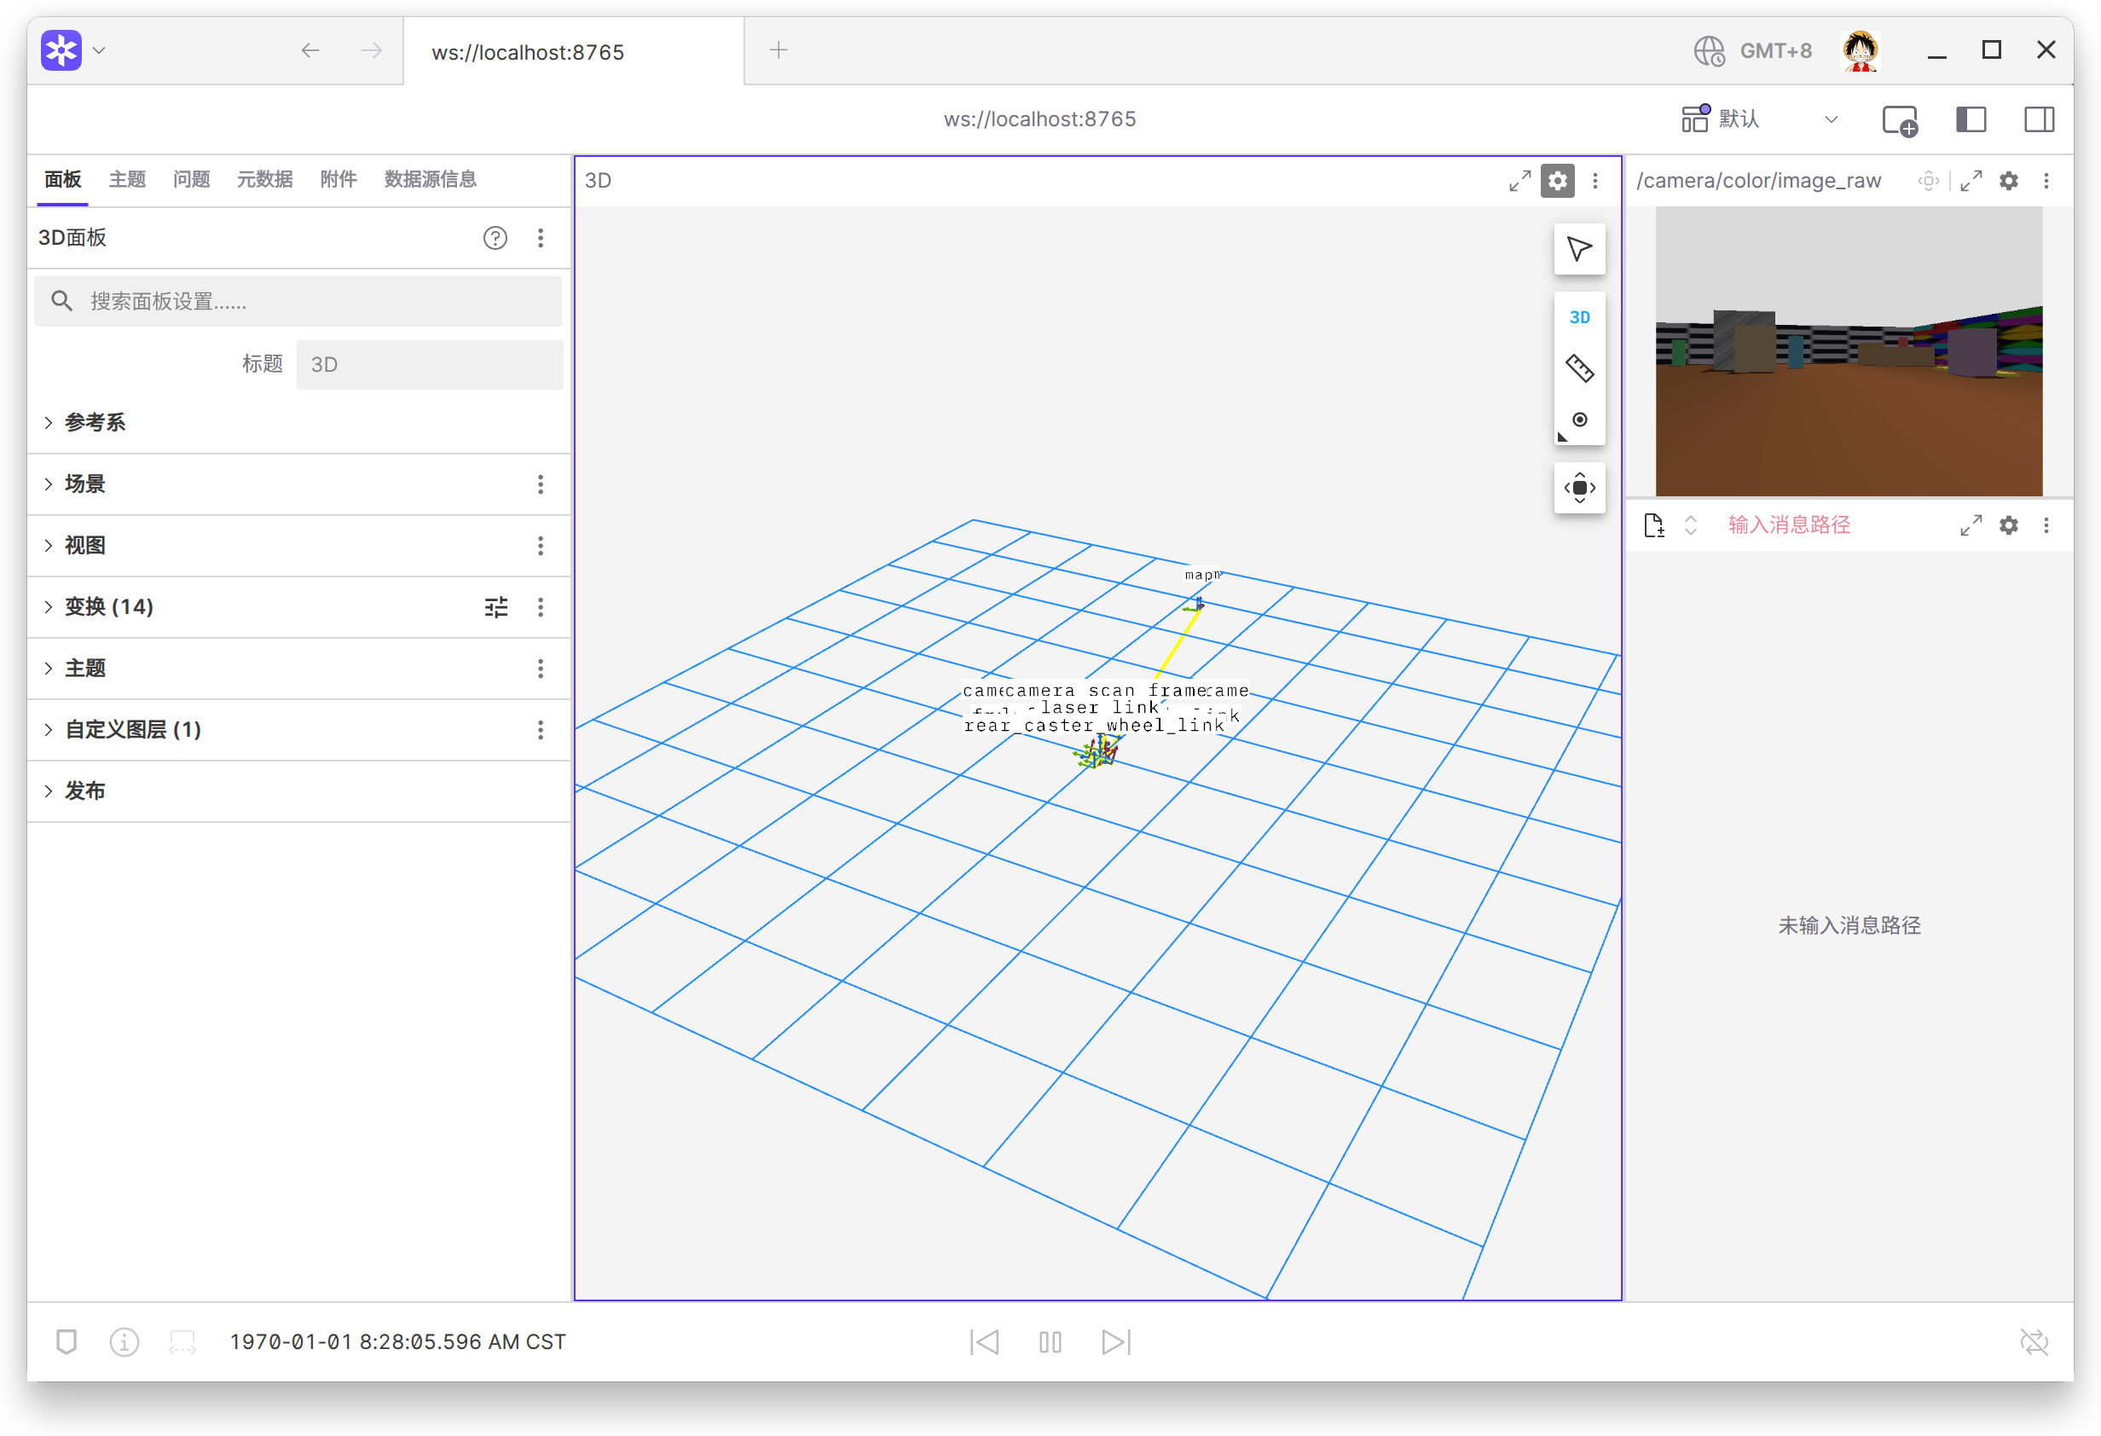Screen dimensions: 2101x1436
Task: Expand the 参考系 section
Action: (299, 422)
